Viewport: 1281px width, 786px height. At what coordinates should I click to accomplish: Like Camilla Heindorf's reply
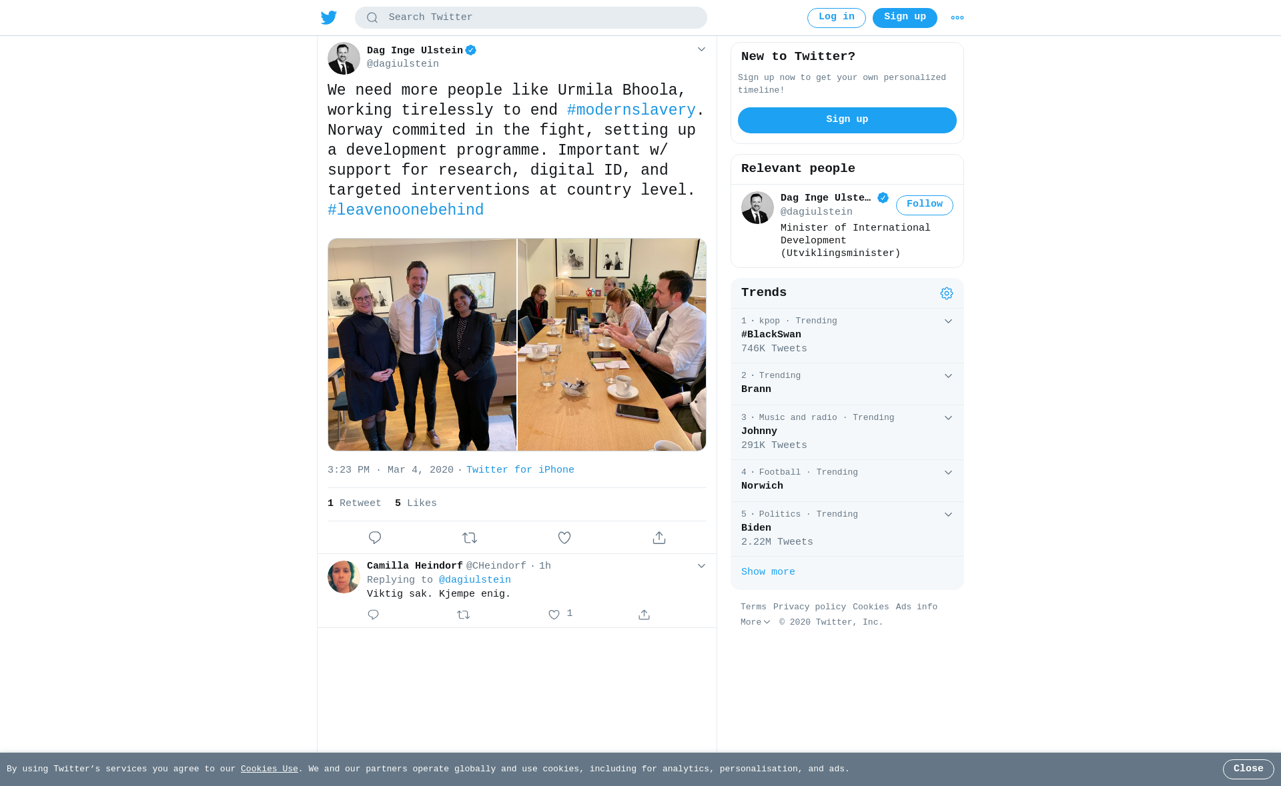tap(554, 615)
